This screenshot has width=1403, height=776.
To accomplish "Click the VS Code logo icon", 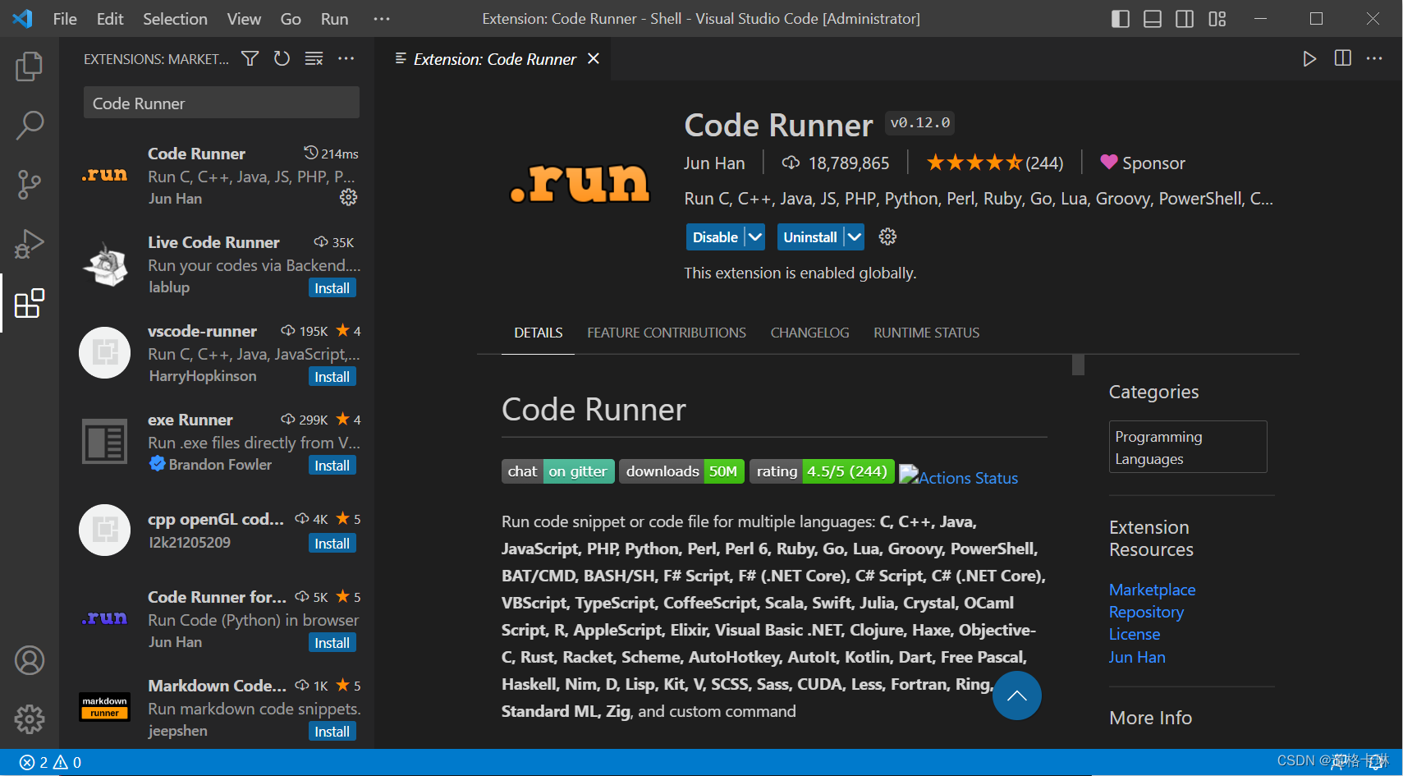I will [x=22, y=19].
